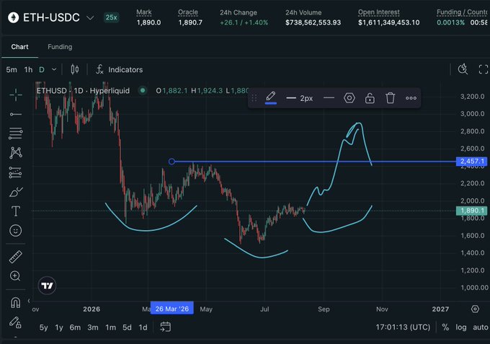Image resolution: width=490 pixels, height=344 pixels.
Task: Delete the selected drawing
Action: pyautogui.click(x=390, y=98)
